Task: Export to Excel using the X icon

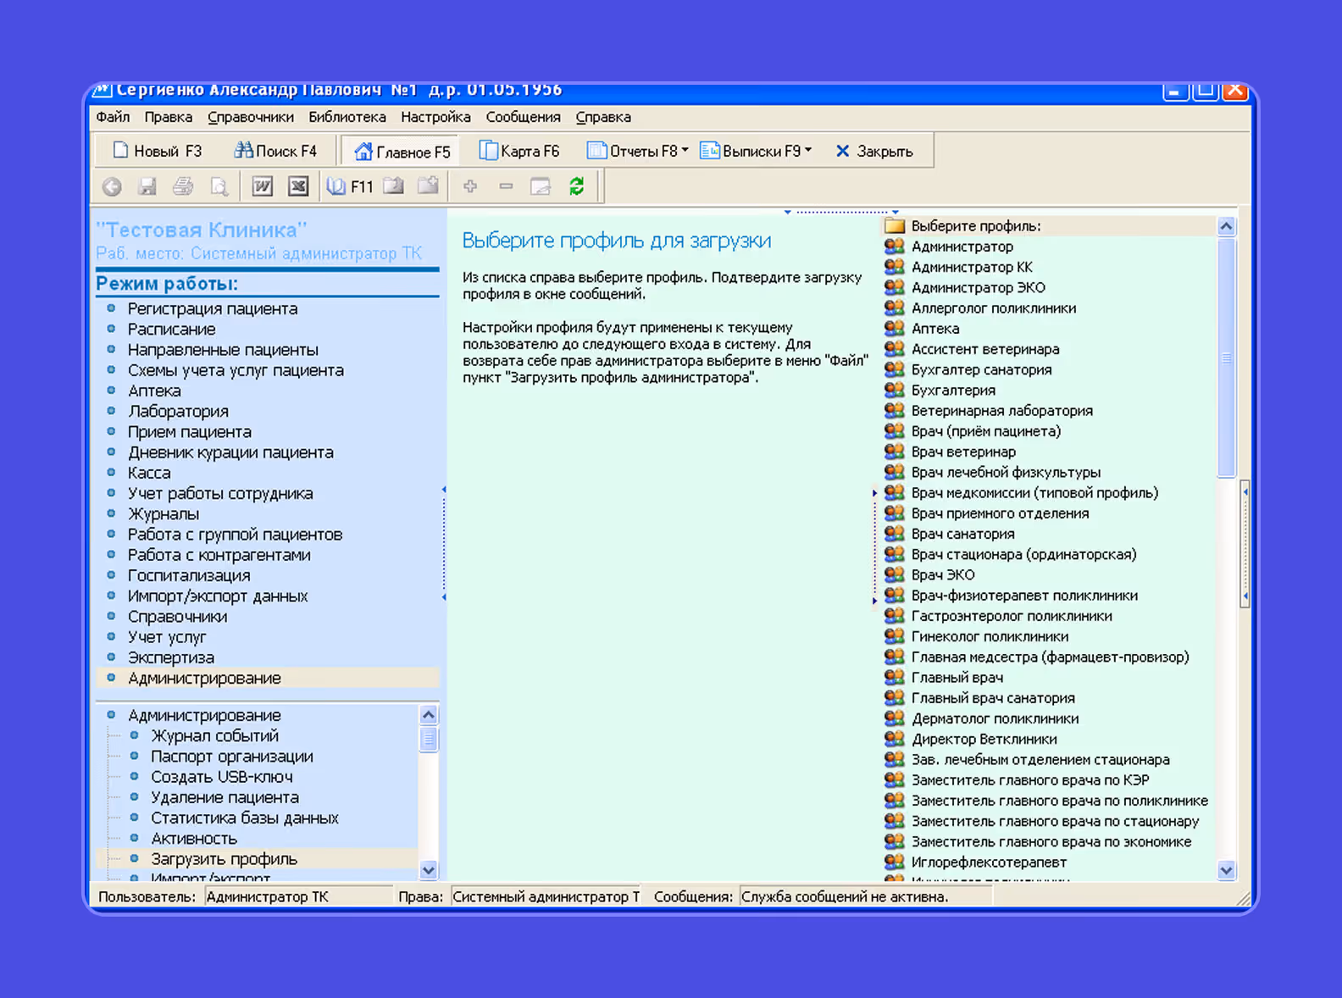Action: tap(298, 186)
